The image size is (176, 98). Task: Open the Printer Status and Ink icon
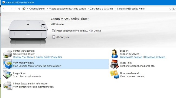8,85
